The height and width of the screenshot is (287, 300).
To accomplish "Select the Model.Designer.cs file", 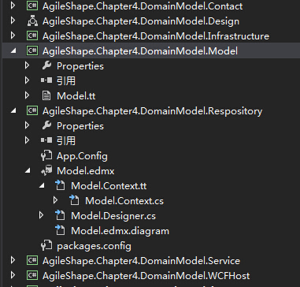I will (x=113, y=216).
